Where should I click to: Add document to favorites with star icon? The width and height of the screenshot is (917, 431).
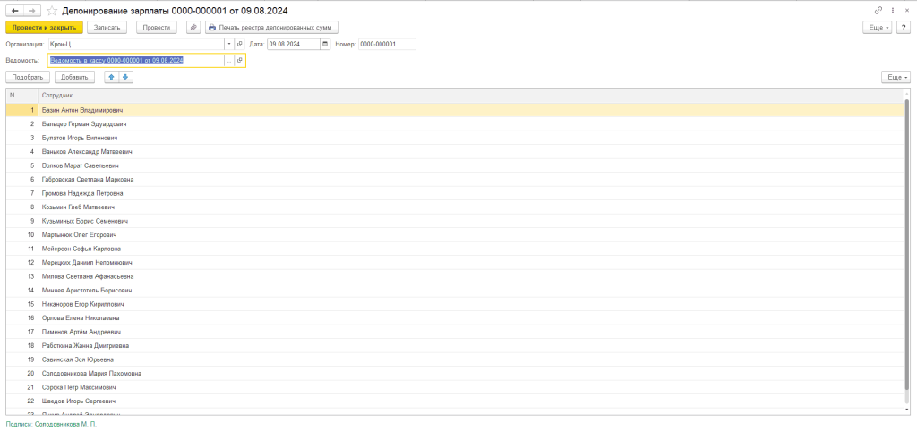(52, 10)
